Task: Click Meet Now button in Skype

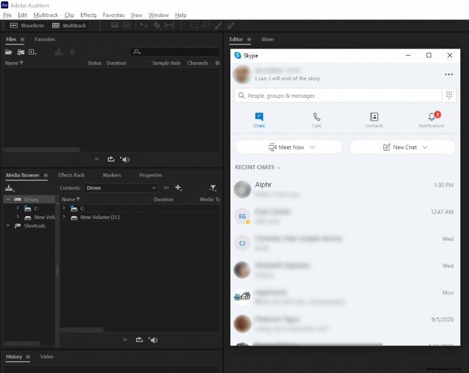Action: (289, 147)
